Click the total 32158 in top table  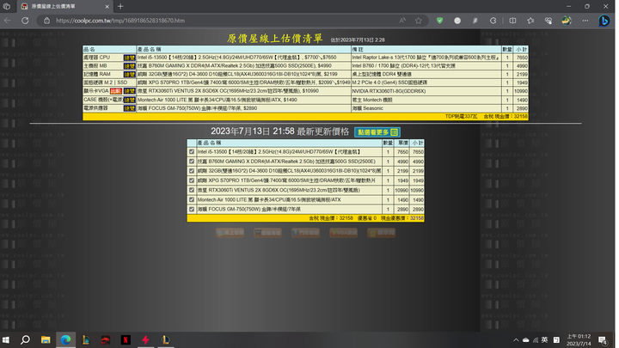click(x=521, y=116)
